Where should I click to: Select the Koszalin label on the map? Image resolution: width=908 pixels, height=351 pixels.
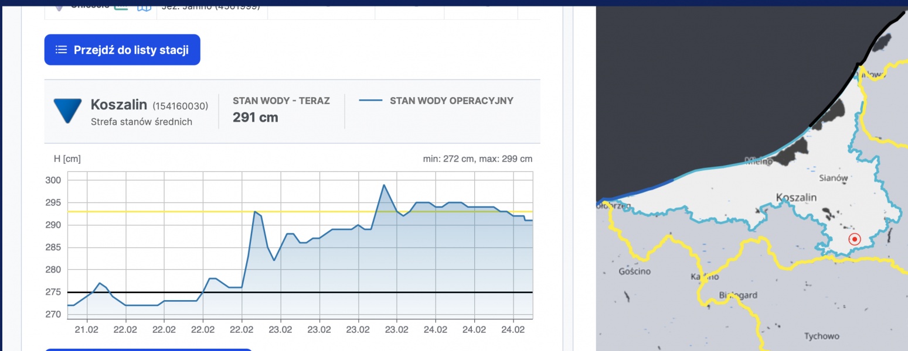796,198
